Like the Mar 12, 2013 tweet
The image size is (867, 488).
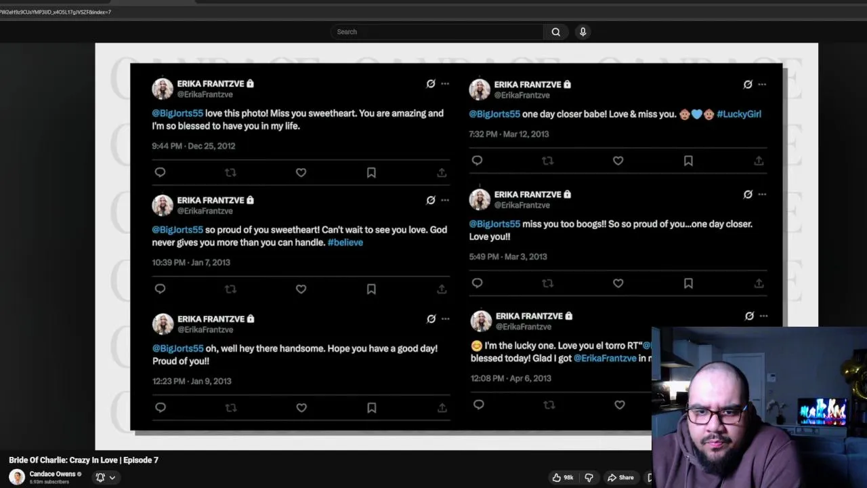tap(618, 161)
